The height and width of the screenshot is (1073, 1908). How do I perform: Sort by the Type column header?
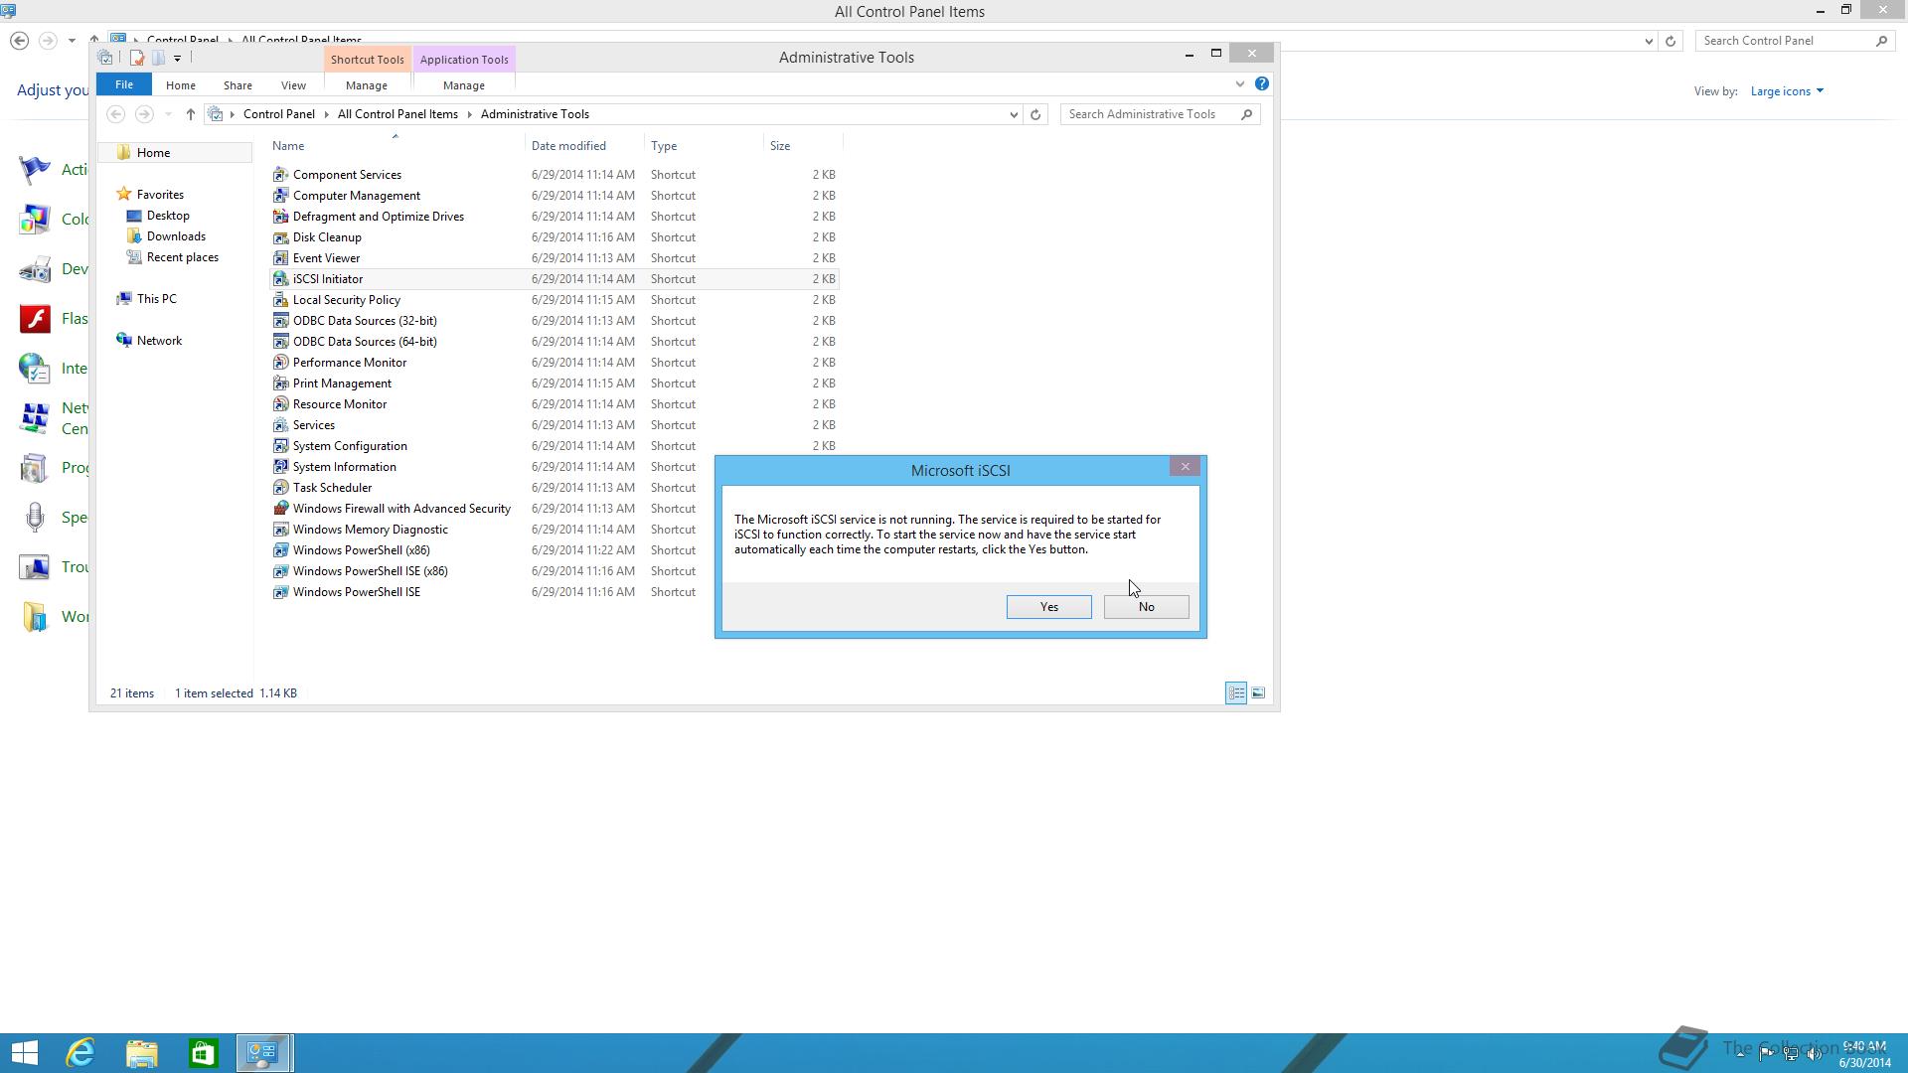[664, 146]
